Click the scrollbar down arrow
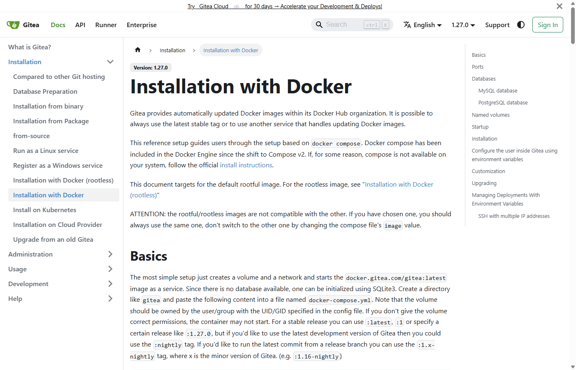Image resolution: width=576 pixels, height=370 pixels. (573, 367)
